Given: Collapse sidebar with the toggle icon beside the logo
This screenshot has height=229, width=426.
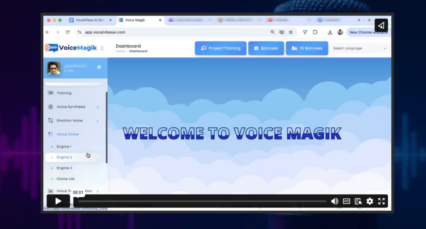Looking at the screenshot, I should click(102, 48).
